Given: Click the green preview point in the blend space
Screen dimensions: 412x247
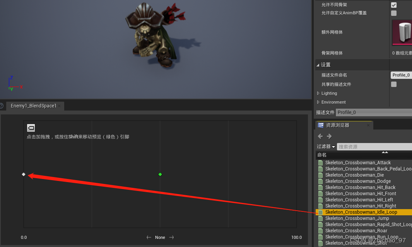Looking at the screenshot, I should pos(160,174).
